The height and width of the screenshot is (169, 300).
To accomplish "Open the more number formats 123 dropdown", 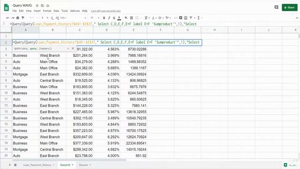I will (63, 18).
